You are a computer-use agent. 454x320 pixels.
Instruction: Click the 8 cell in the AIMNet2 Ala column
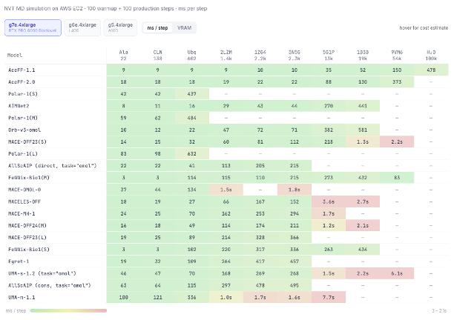124,106
